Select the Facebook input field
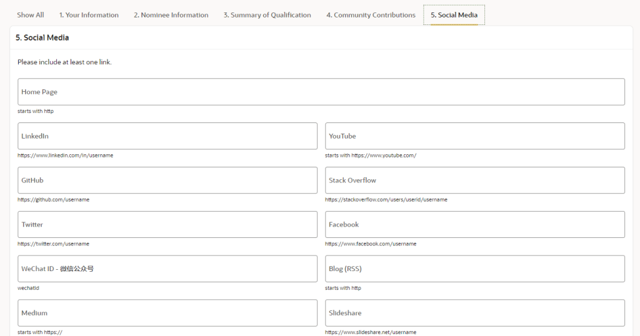This screenshot has width=640, height=336. [x=474, y=225]
